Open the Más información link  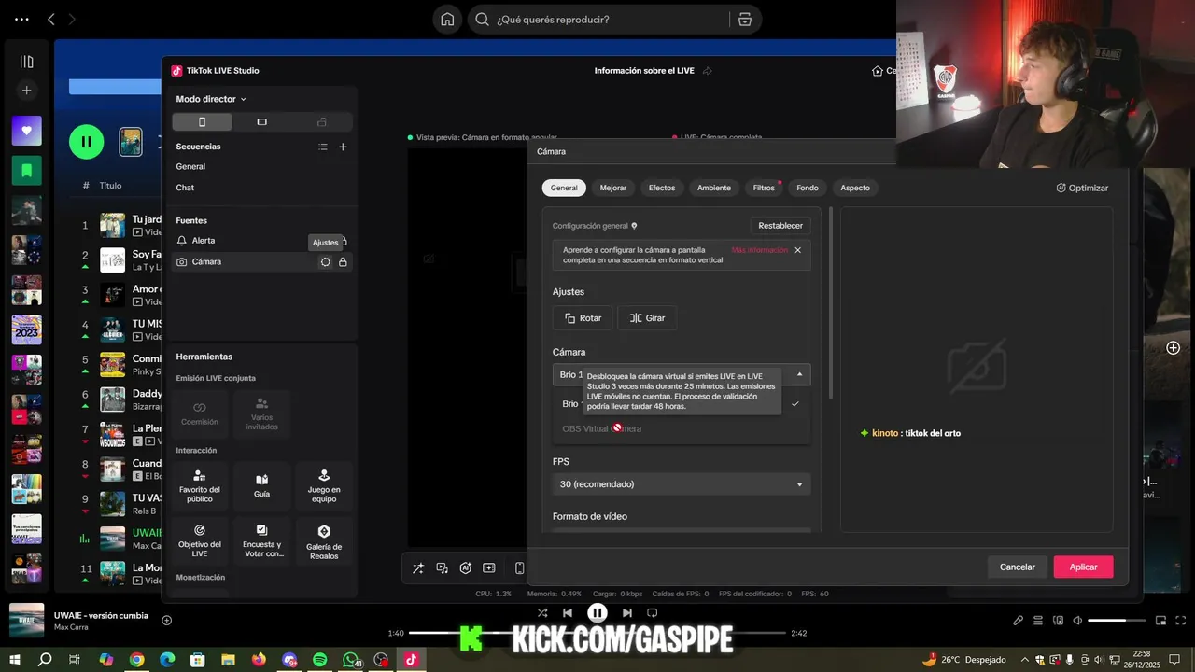coord(760,250)
